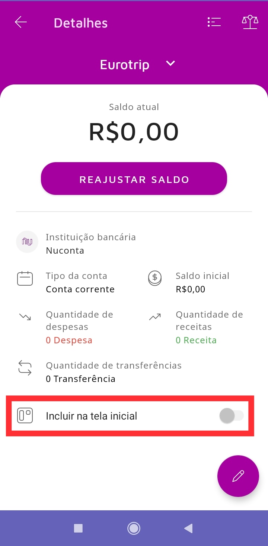Open the 0 Receita link
Viewport: 268px width, 546px height.
[196, 340]
